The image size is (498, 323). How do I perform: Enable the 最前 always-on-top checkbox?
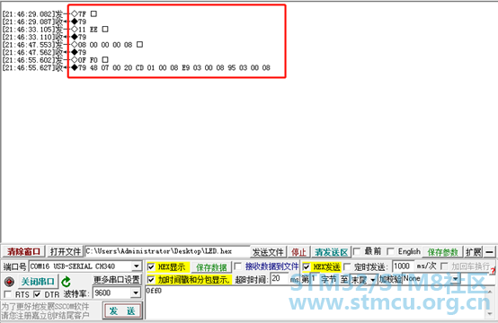coord(357,252)
